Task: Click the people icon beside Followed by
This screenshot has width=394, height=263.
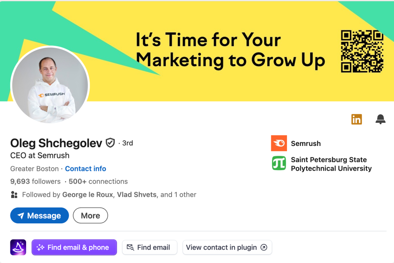Action: (x=14, y=194)
